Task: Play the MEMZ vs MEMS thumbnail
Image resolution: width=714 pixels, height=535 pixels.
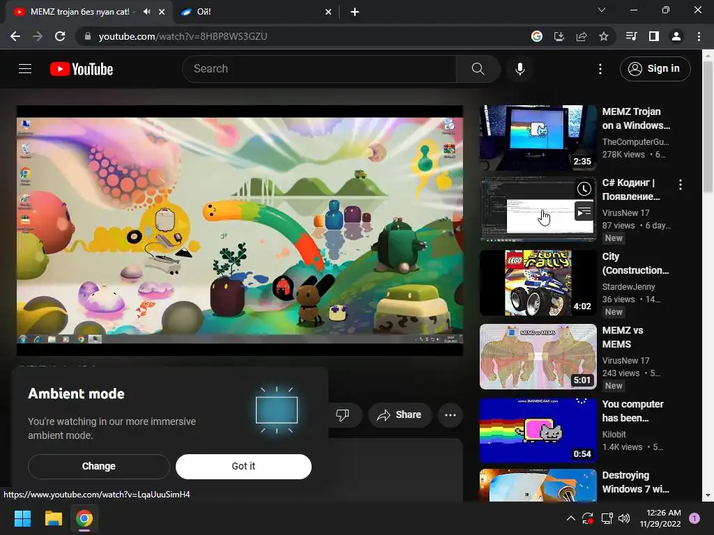Action: (538, 357)
